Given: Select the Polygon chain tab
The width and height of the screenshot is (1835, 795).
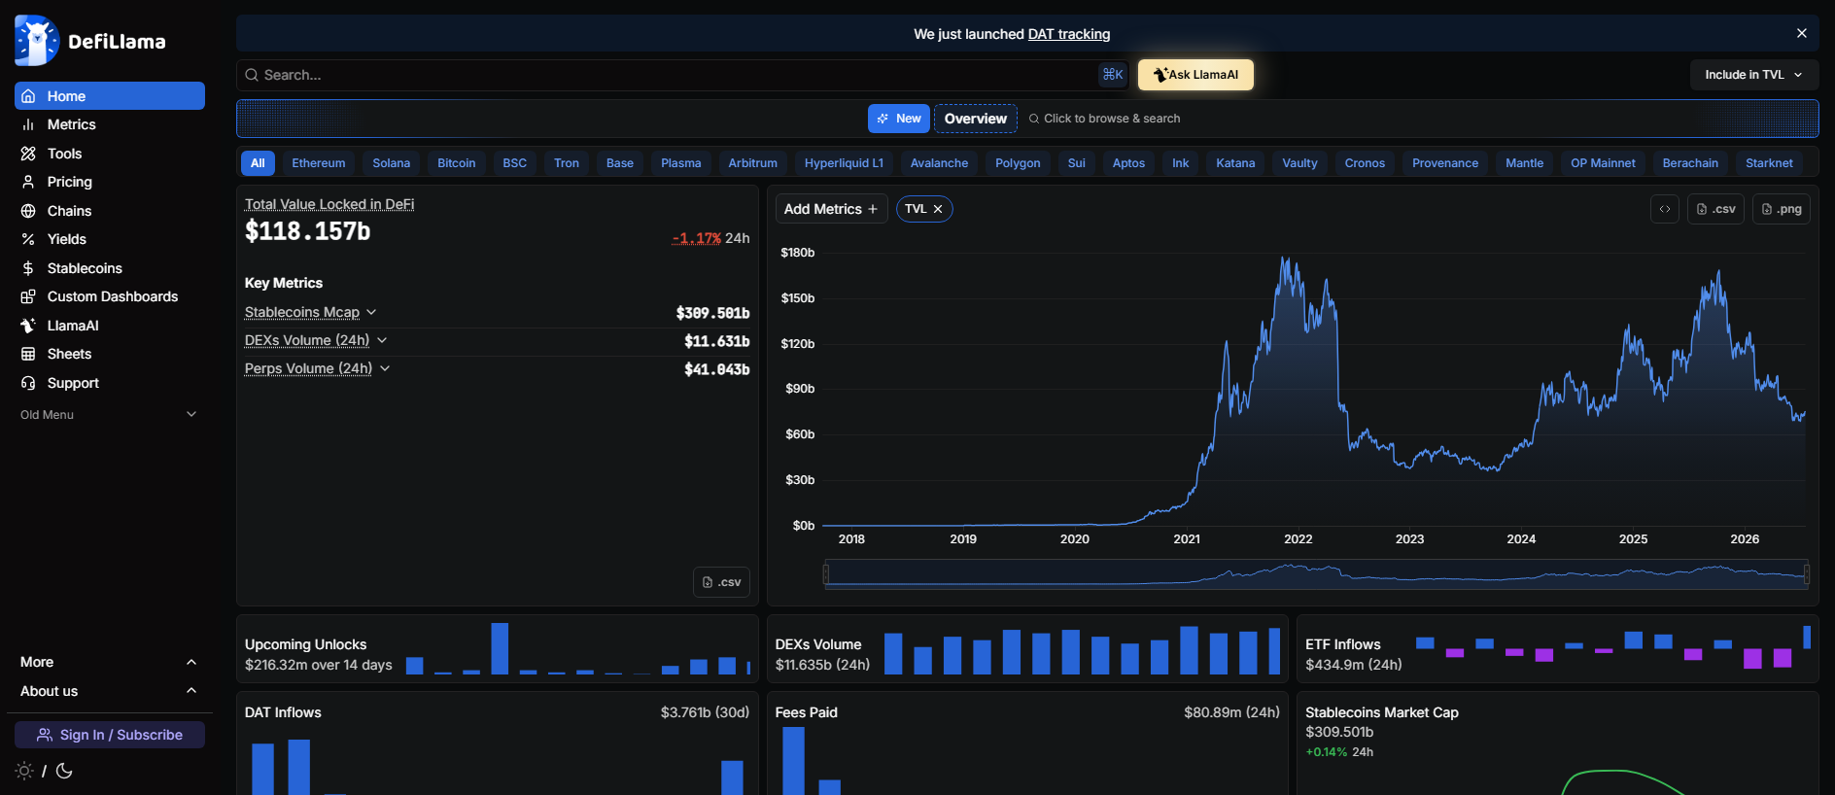Looking at the screenshot, I should pos(1018,163).
